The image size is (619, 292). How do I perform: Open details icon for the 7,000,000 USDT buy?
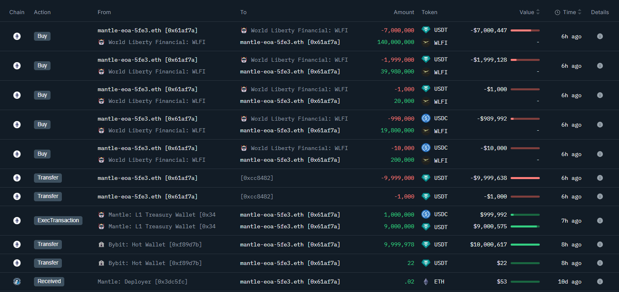(x=600, y=36)
